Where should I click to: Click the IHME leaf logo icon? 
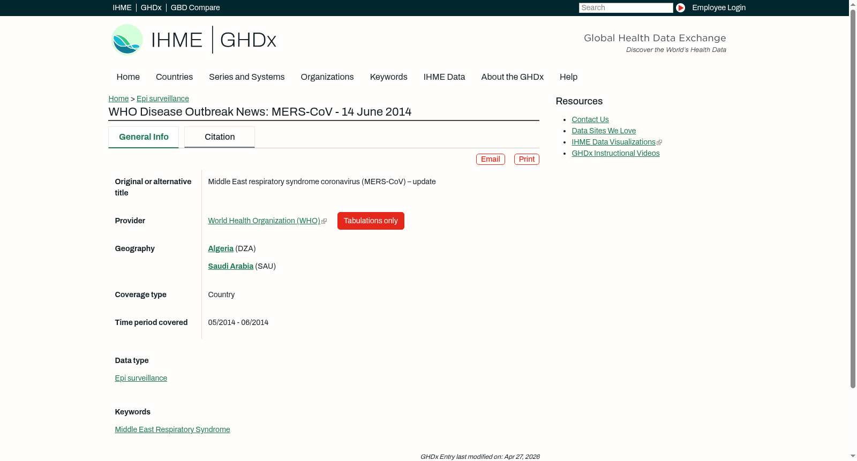(x=127, y=40)
